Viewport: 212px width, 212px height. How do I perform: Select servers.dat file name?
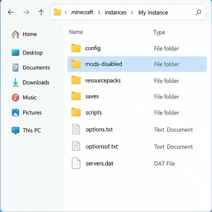pyautogui.click(x=99, y=163)
